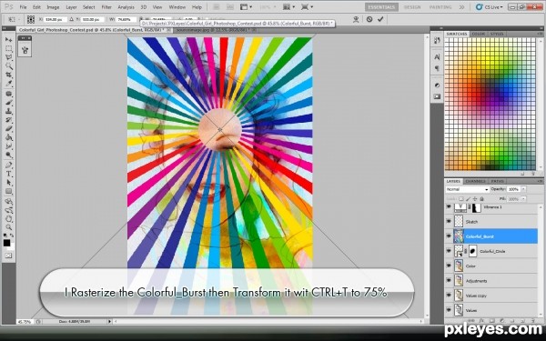
Task: Select the Spot Healing Brush tool
Action: pos(8,95)
